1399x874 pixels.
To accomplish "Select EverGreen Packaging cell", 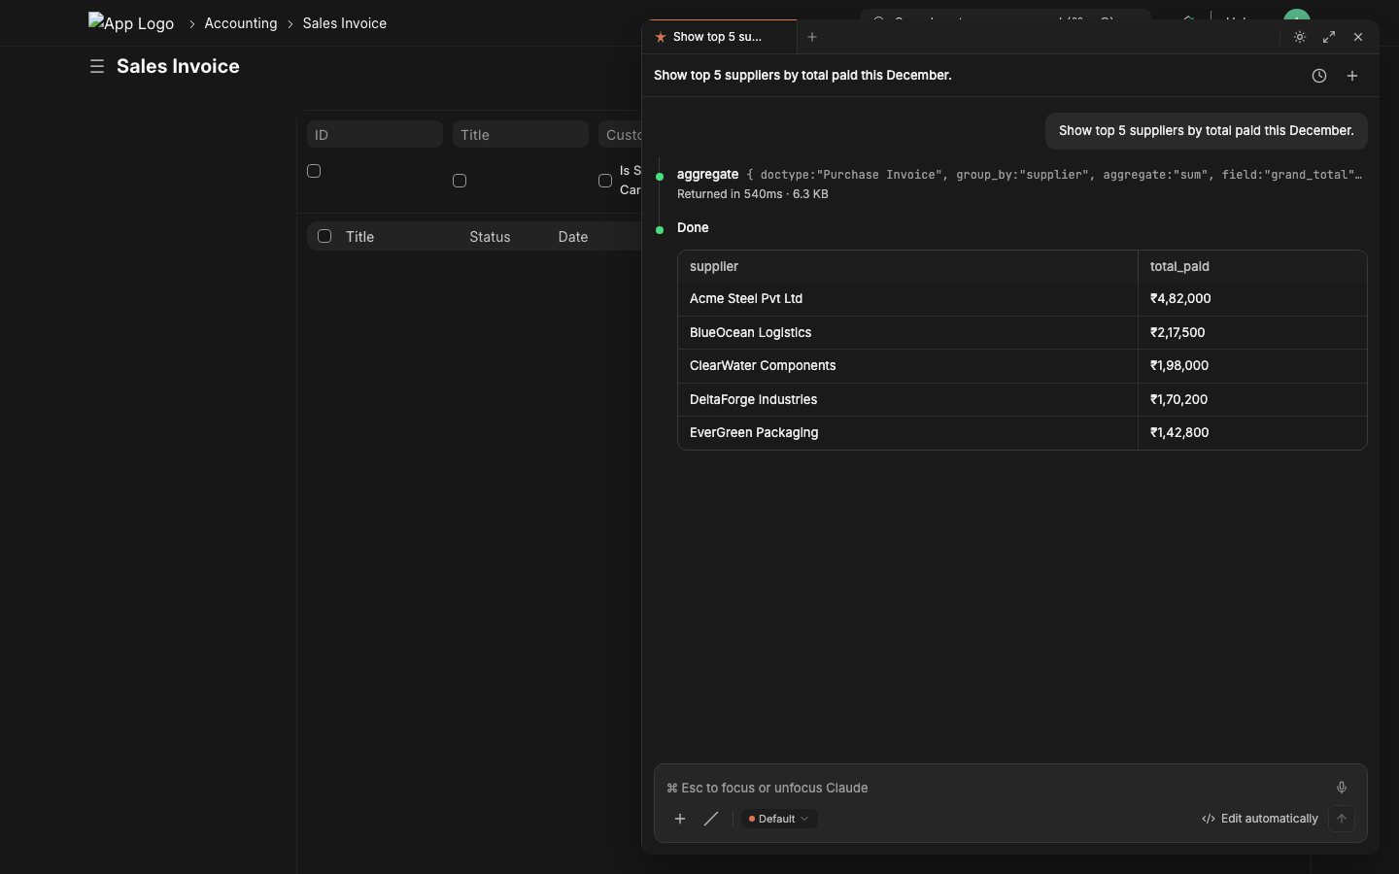I will [x=907, y=433].
